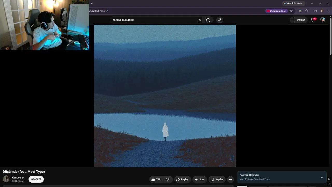
Task: Click the next-up title Uslandım
Action: [x=254, y=175]
